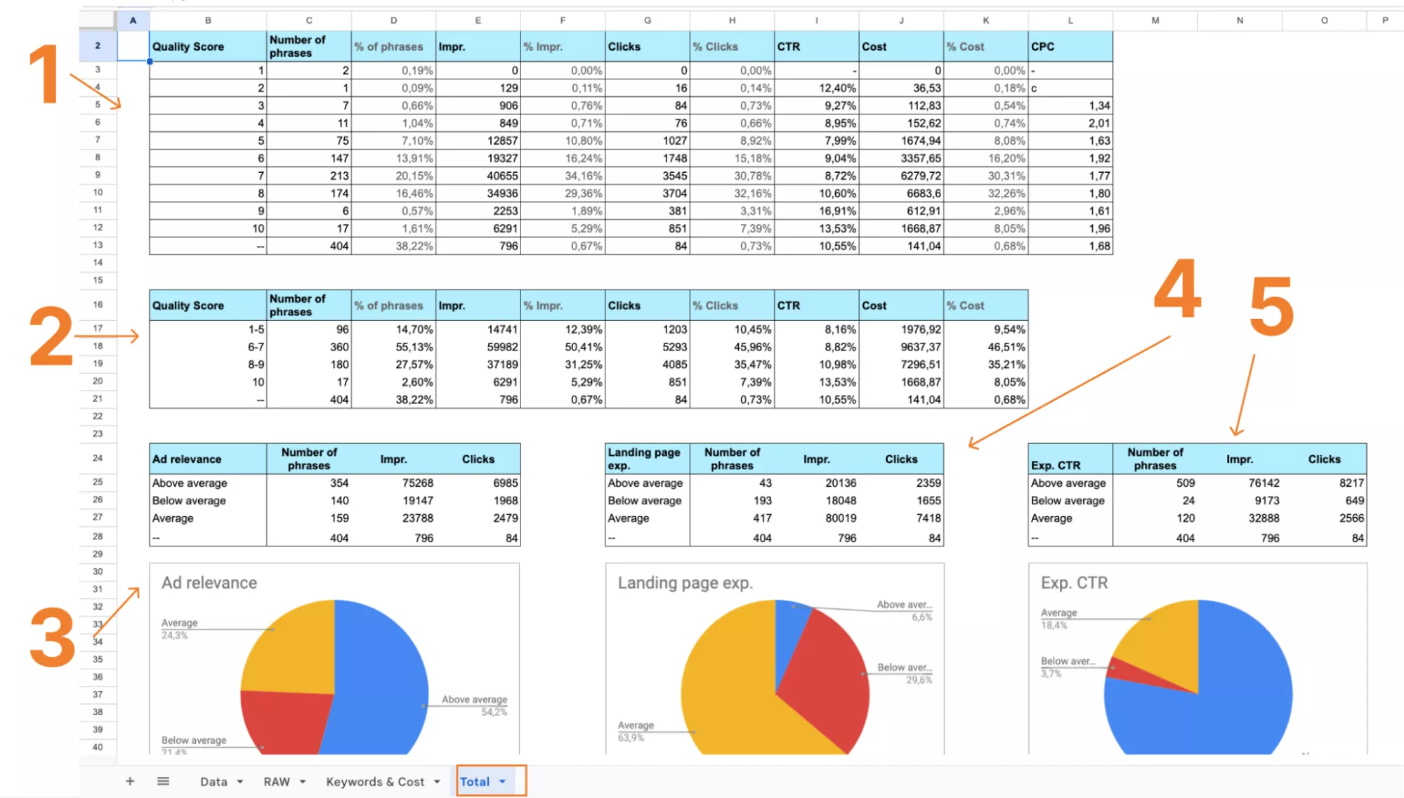Viewport: 1404px width, 798px height.
Task: Select the Exp. CTR chart title
Action: 1074,583
